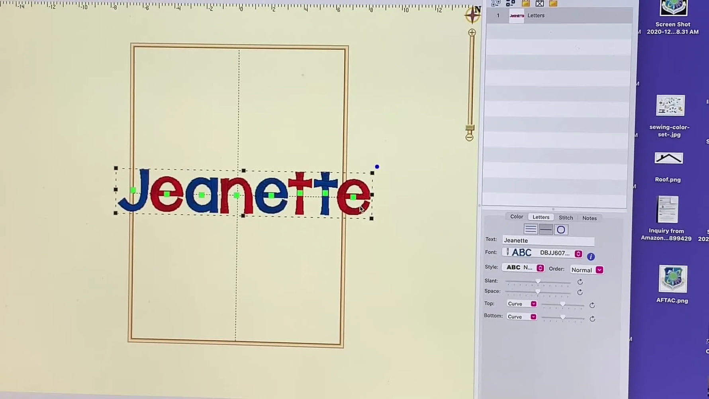Click padlock icon right of crossed-box icon
The image size is (709, 399).
click(x=553, y=3)
